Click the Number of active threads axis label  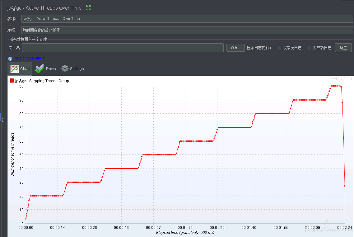12,154
